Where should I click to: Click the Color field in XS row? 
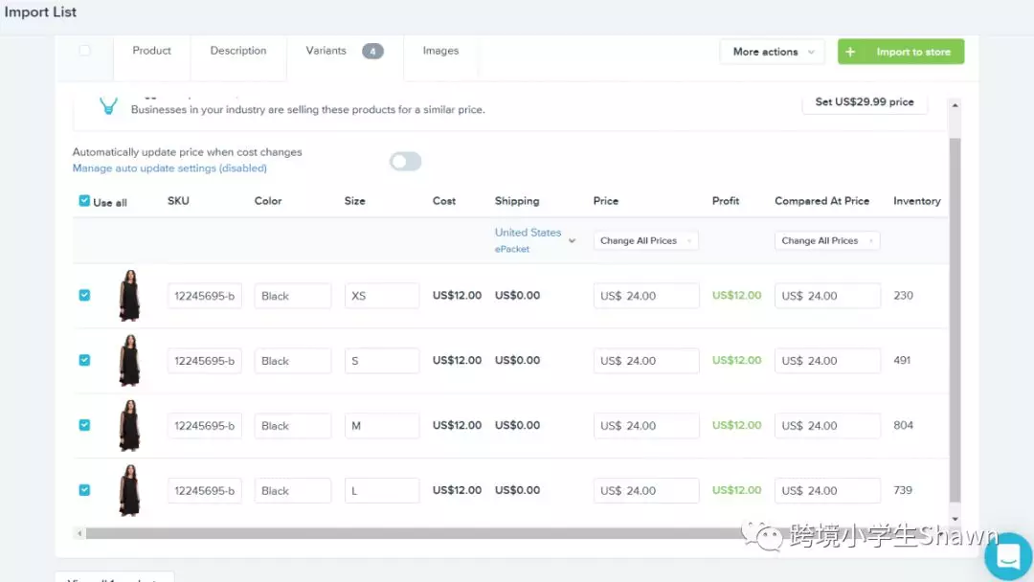(293, 296)
